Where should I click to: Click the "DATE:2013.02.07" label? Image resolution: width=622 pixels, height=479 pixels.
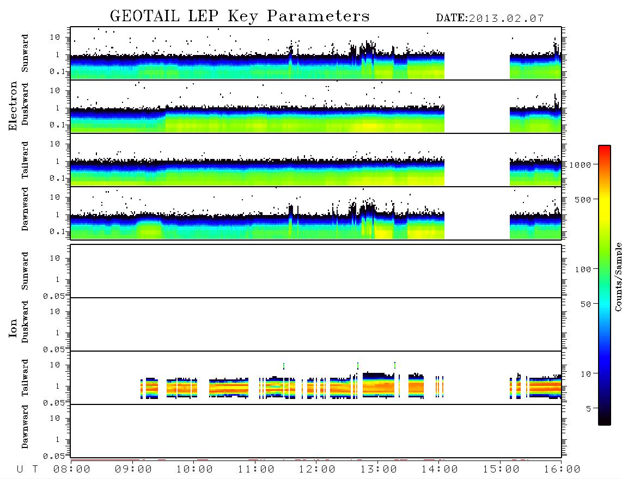[x=490, y=19]
